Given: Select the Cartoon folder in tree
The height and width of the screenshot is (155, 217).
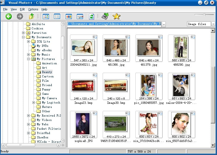Looking at the screenshot, I should coord(48,76).
